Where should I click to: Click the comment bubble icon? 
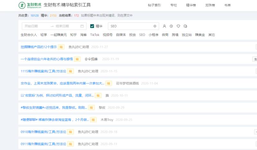point(185,26)
